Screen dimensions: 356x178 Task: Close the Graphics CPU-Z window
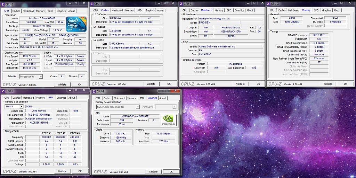coord(175,91)
